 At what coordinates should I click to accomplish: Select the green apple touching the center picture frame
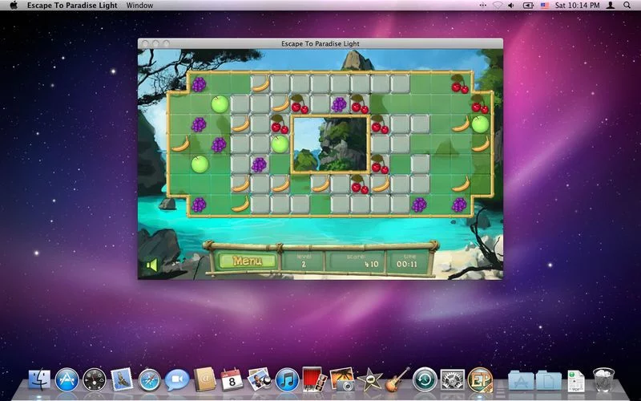(280, 144)
